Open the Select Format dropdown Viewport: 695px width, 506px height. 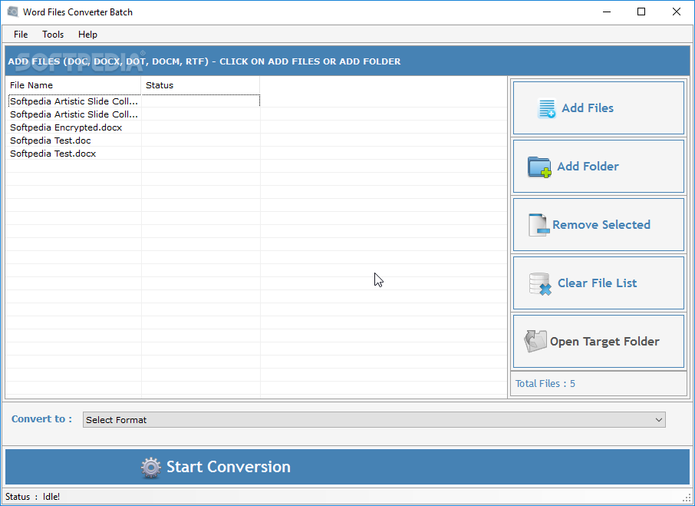click(374, 420)
